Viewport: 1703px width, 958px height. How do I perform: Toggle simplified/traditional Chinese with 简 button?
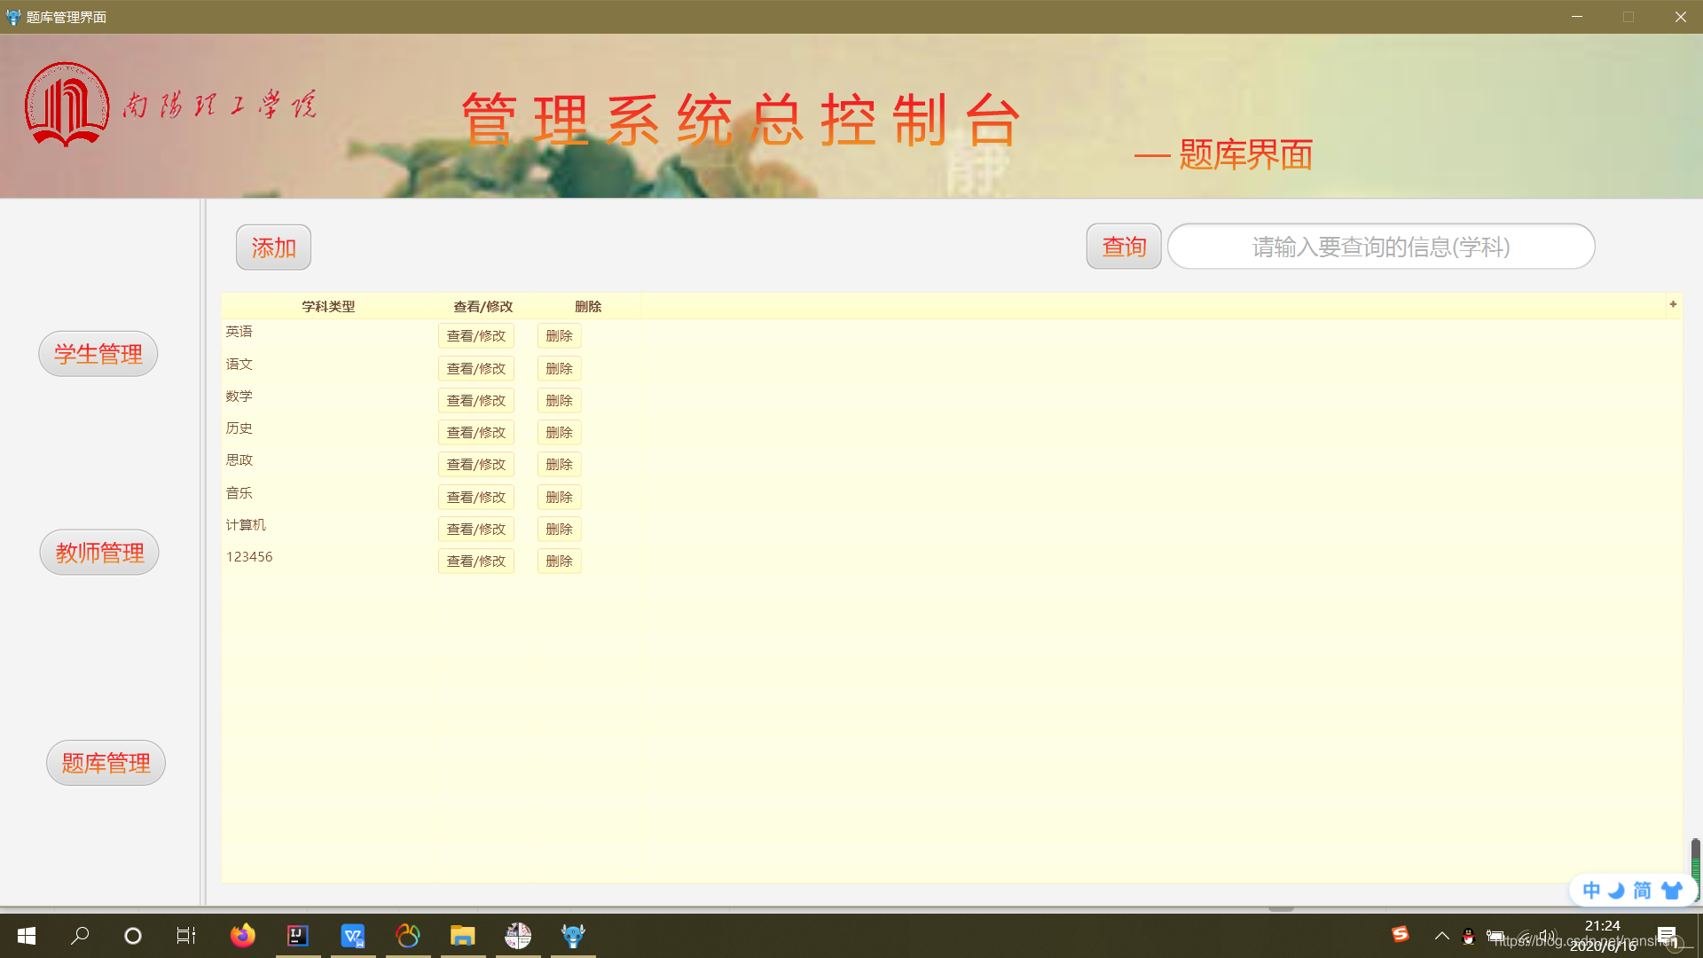coord(1641,890)
